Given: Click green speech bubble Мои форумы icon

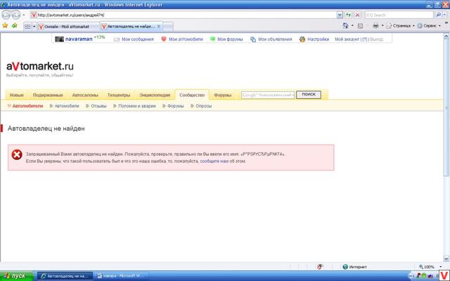Looking at the screenshot, I should (212, 39).
